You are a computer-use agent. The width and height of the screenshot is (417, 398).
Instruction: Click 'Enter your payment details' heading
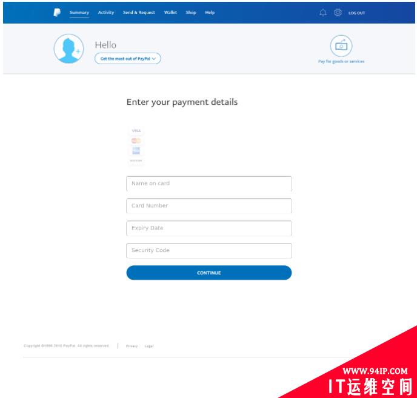pyautogui.click(x=182, y=102)
